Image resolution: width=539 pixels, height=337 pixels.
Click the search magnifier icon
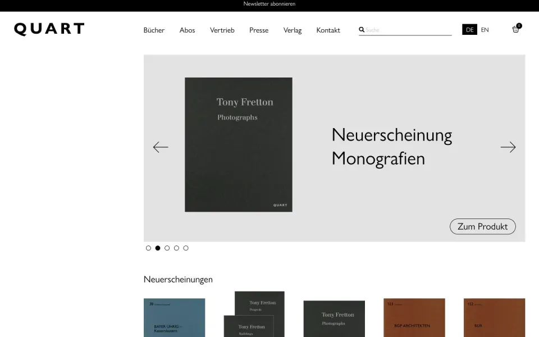[x=362, y=30]
